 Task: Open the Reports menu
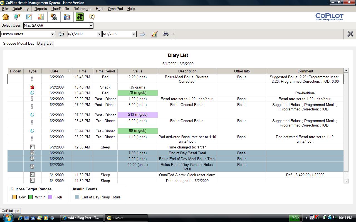41,9
